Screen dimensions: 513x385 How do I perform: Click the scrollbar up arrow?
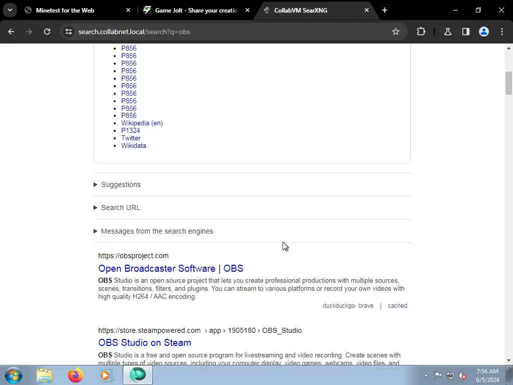(x=509, y=48)
